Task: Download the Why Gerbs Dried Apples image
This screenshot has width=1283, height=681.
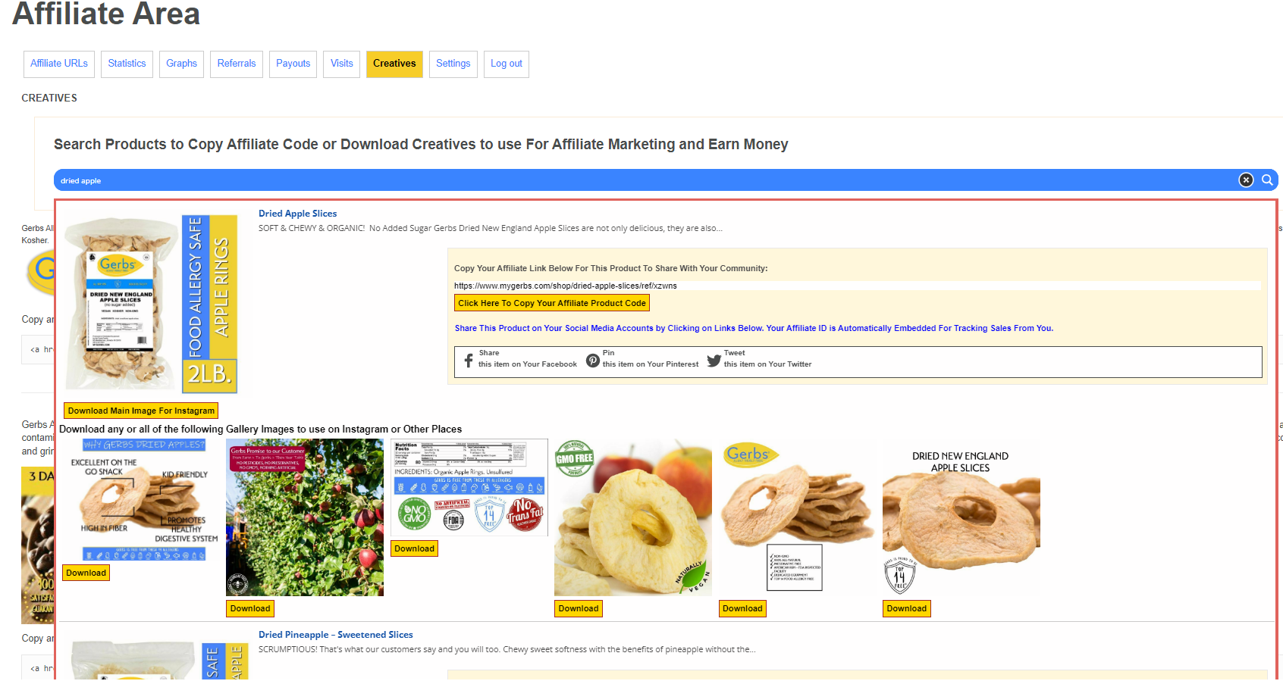Action: click(86, 573)
